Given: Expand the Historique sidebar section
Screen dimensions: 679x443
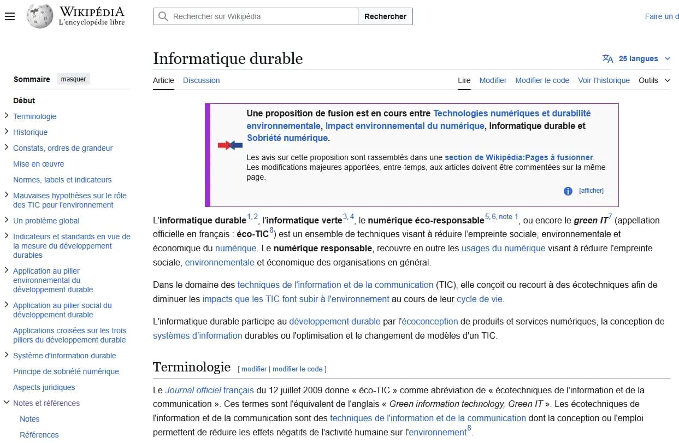Looking at the screenshot, I should 7,132.
